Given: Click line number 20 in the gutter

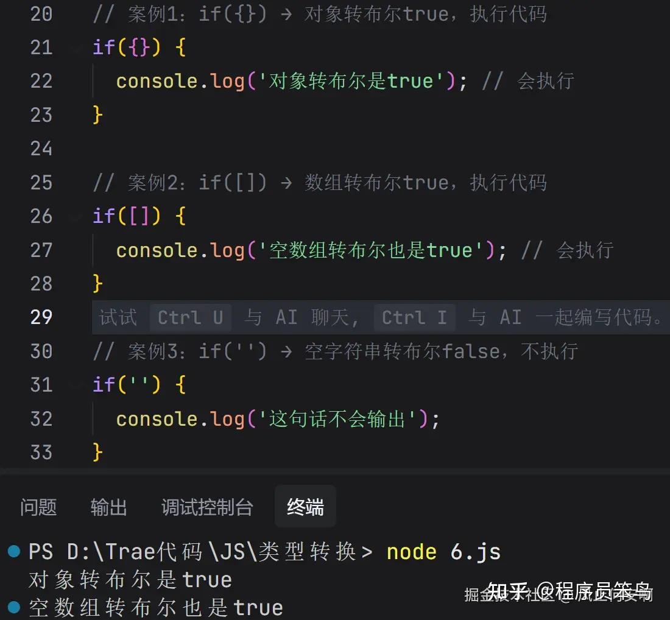Looking at the screenshot, I should click(41, 13).
